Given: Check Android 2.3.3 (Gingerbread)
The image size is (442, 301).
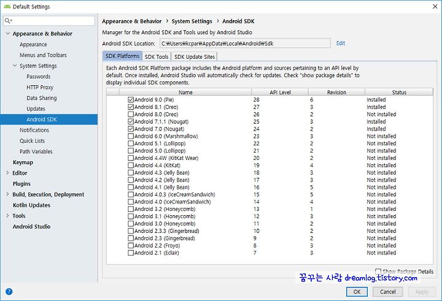Looking at the screenshot, I should tap(131, 231).
